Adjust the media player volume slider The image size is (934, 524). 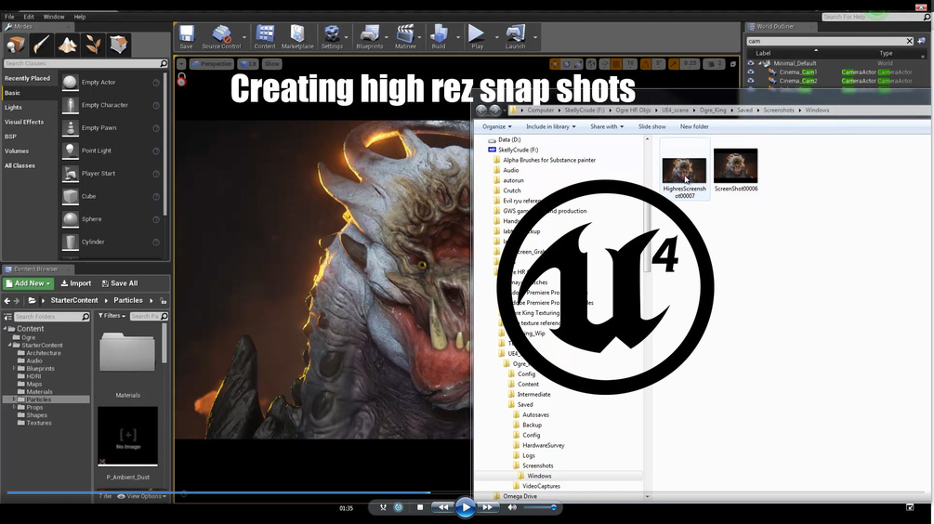[x=541, y=507]
